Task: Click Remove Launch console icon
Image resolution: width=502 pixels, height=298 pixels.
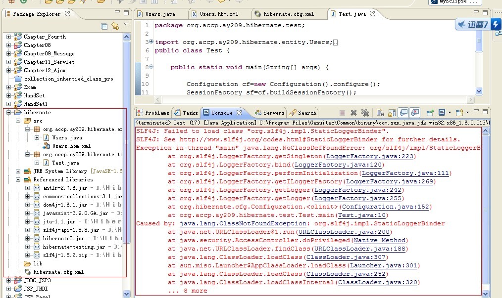Action: point(353,113)
